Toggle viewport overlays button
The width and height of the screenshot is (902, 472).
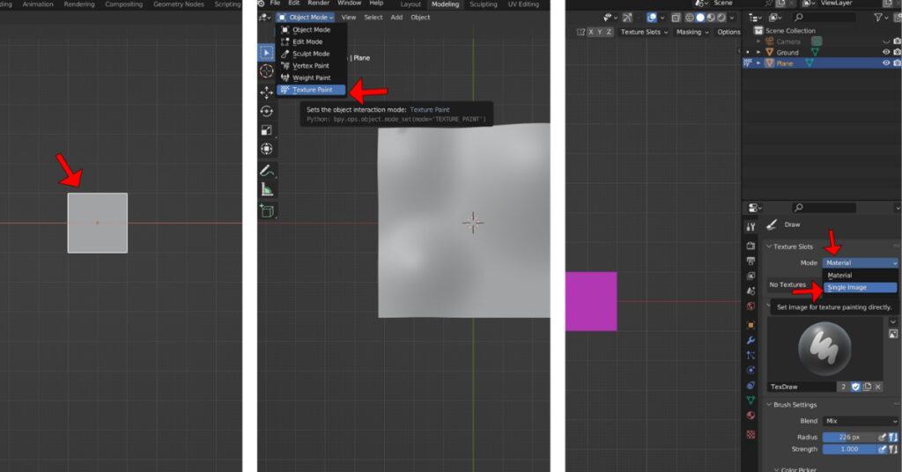point(652,18)
